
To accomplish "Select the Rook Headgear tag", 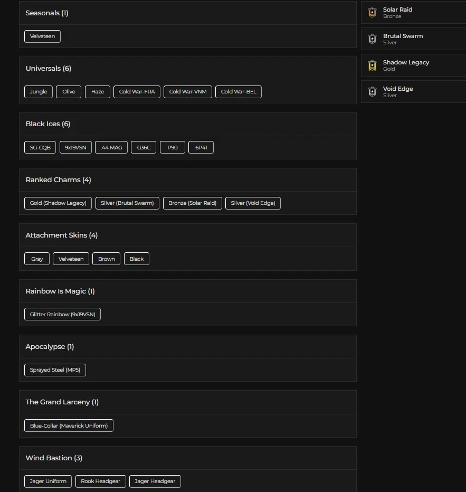I will pyautogui.click(x=100, y=481).
